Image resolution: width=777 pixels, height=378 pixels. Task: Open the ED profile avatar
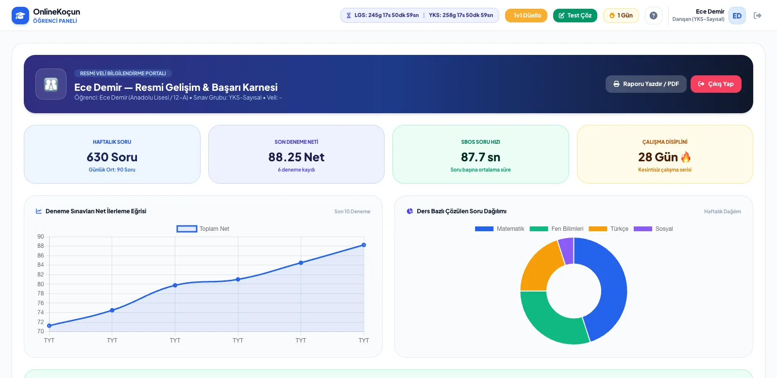tap(737, 16)
